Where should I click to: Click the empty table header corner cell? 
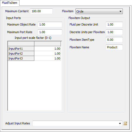click(21, 44)
